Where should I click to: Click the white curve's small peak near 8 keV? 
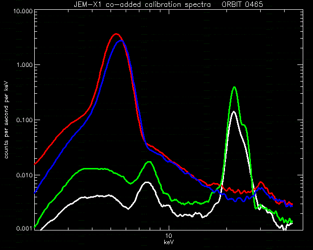[x=147, y=183]
